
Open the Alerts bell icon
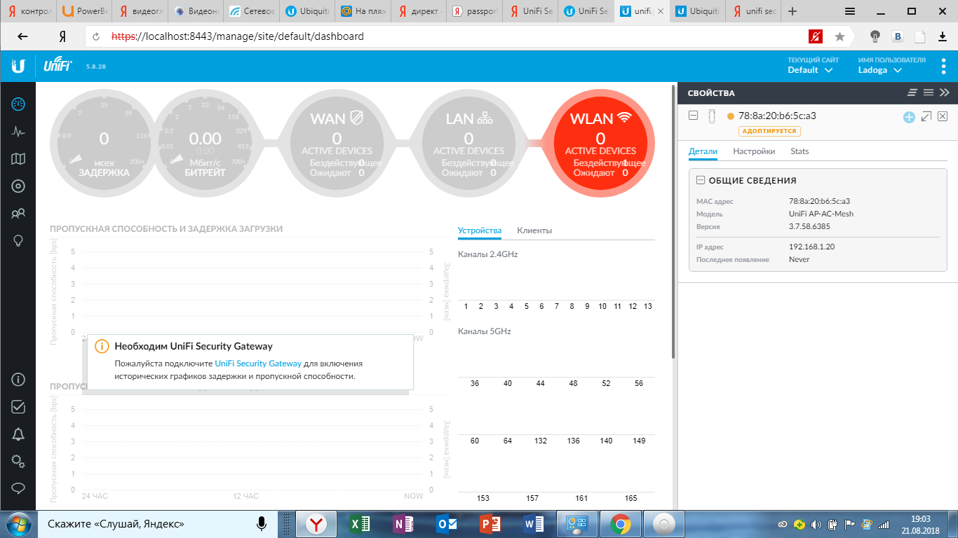[18, 434]
